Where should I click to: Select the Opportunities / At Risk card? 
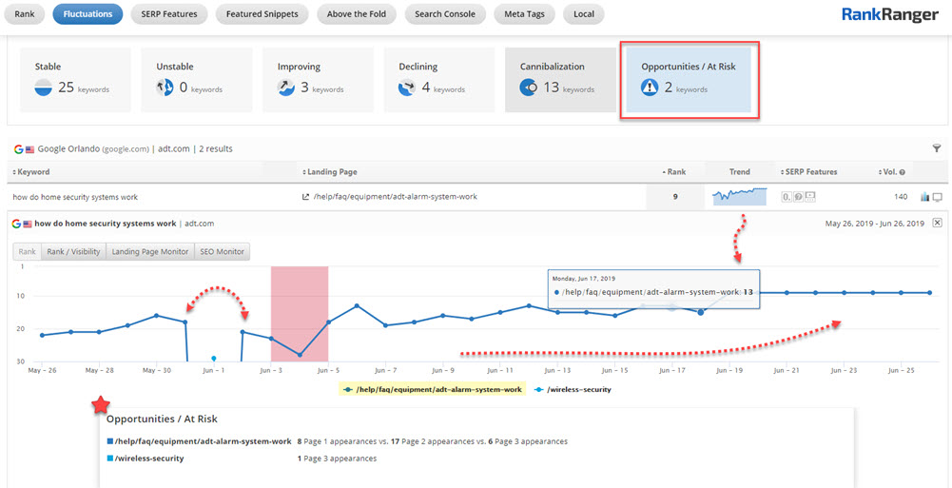coord(690,80)
